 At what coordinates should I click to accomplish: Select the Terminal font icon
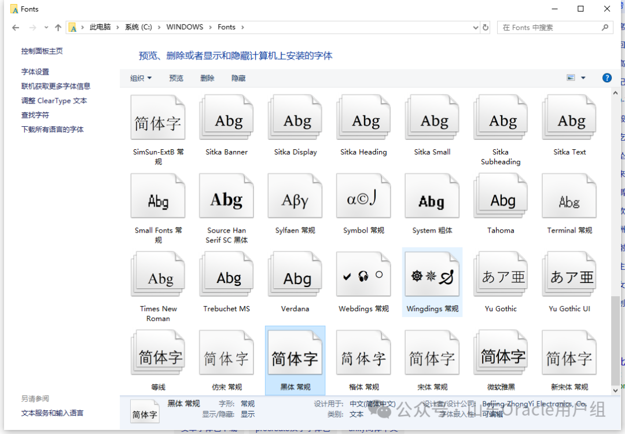(x=569, y=196)
